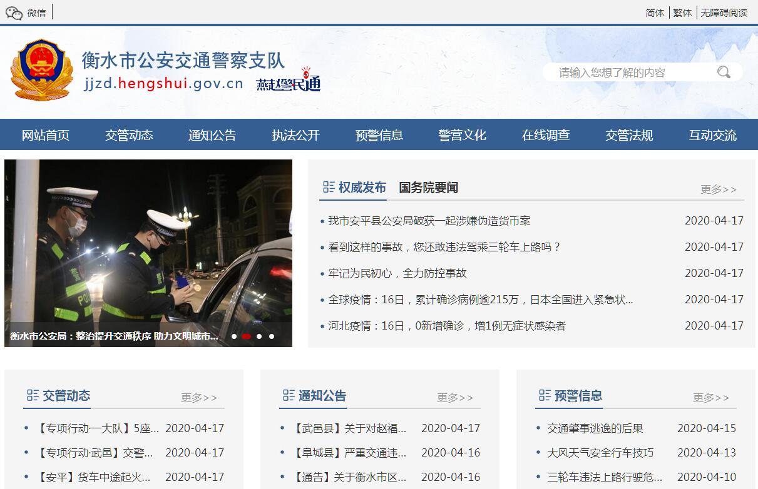Click the search input field

[x=632, y=73]
